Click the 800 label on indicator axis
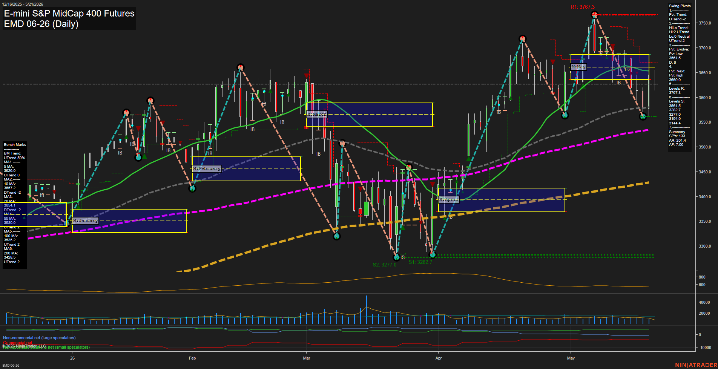Screen dimensions: 718x369 click(x=702, y=277)
